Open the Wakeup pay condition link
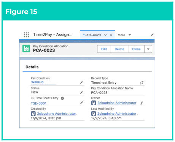 (x=37, y=82)
